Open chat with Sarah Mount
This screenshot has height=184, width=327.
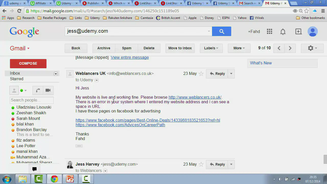pos(28,119)
